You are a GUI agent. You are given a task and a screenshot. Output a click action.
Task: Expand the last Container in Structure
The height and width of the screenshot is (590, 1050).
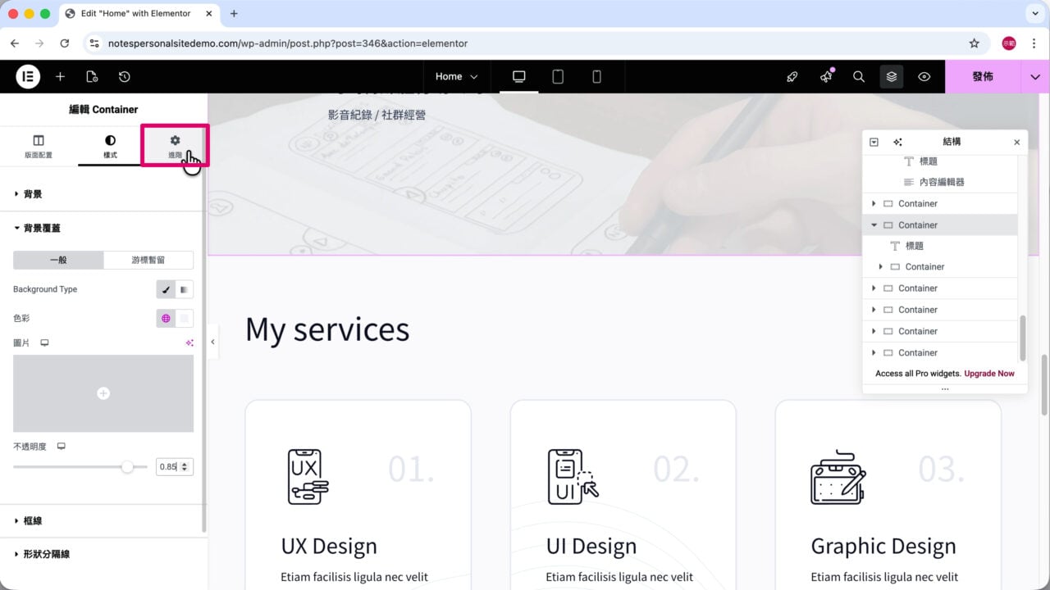pyautogui.click(x=874, y=352)
